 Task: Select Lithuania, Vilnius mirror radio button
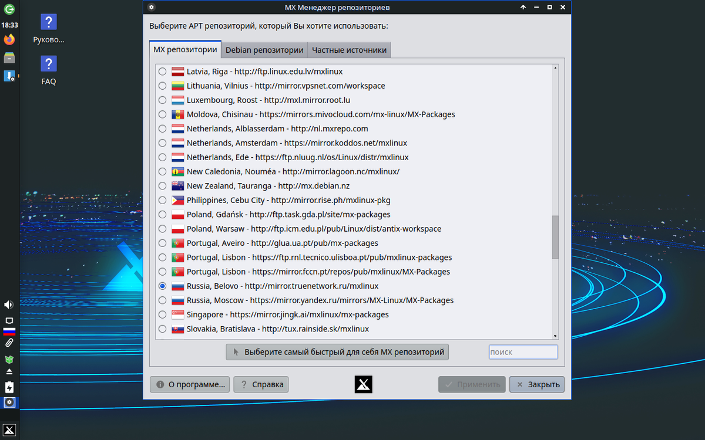[x=163, y=86]
